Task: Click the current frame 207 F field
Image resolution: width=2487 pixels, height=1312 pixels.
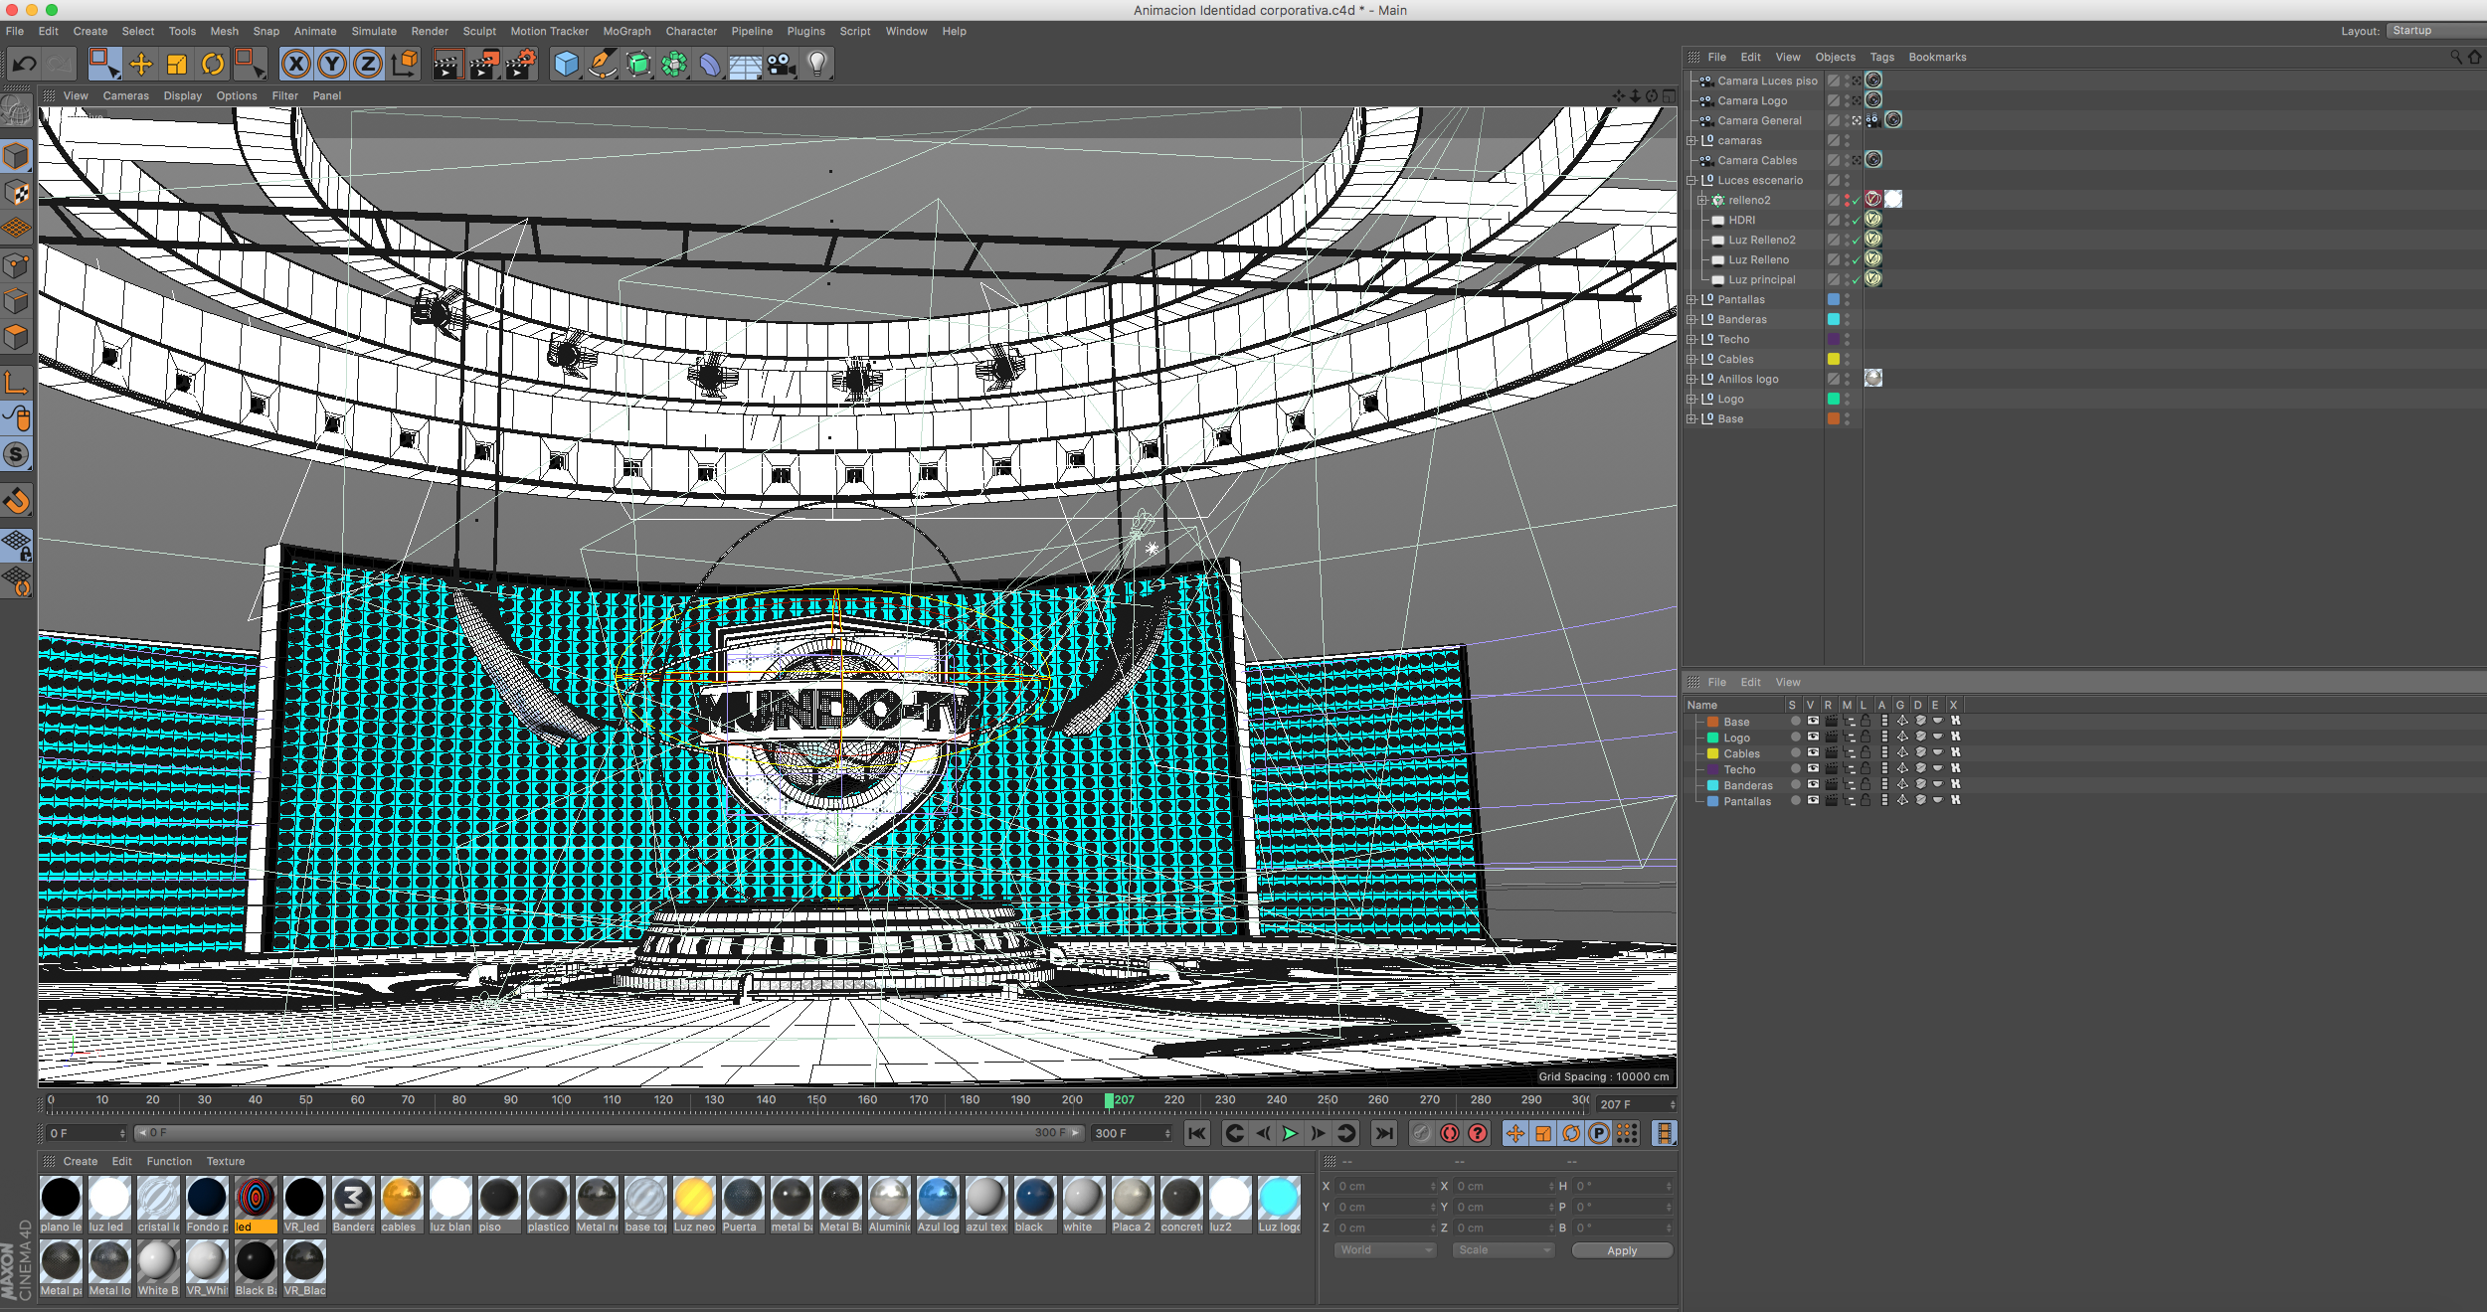Action: (1636, 1104)
